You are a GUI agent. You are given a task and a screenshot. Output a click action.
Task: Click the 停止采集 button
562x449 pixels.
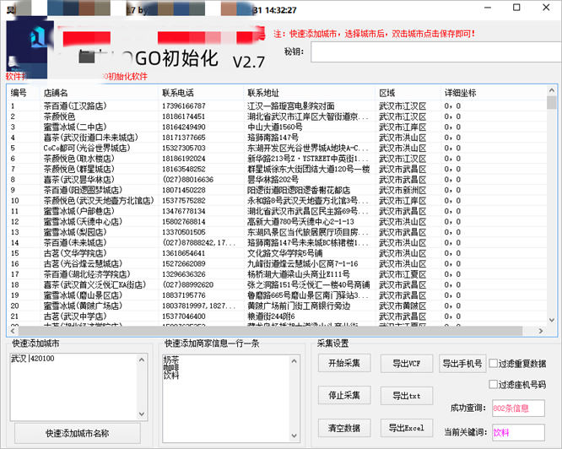pos(344,395)
